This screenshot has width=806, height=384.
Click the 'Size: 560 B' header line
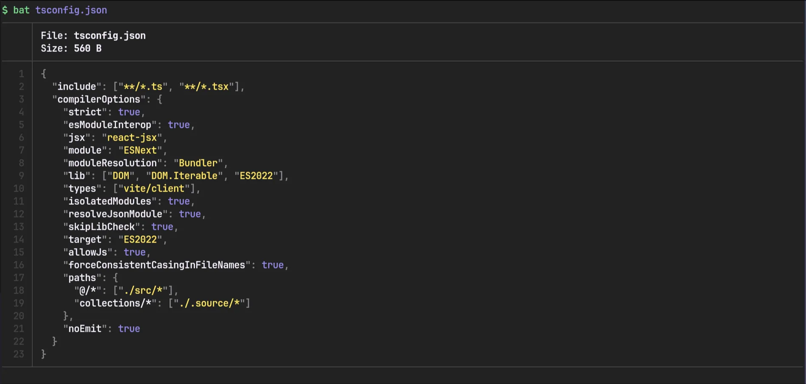tap(71, 48)
